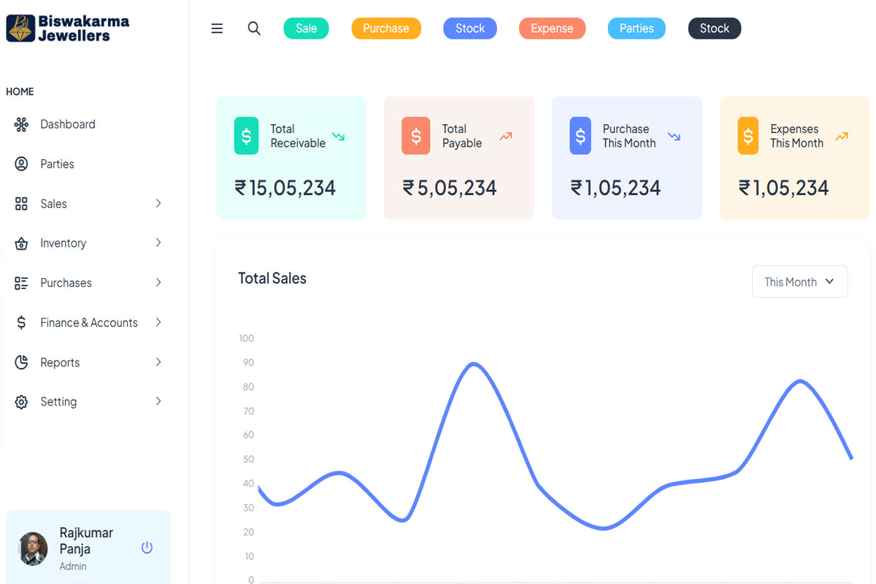Click the hamburger menu icon

217,28
